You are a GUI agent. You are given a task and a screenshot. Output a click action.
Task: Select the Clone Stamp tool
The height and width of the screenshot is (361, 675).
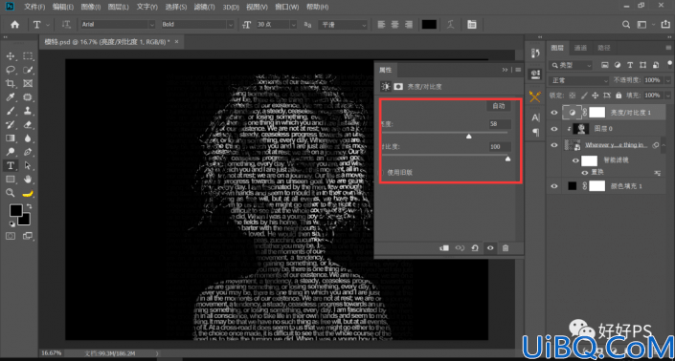point(28,111)
